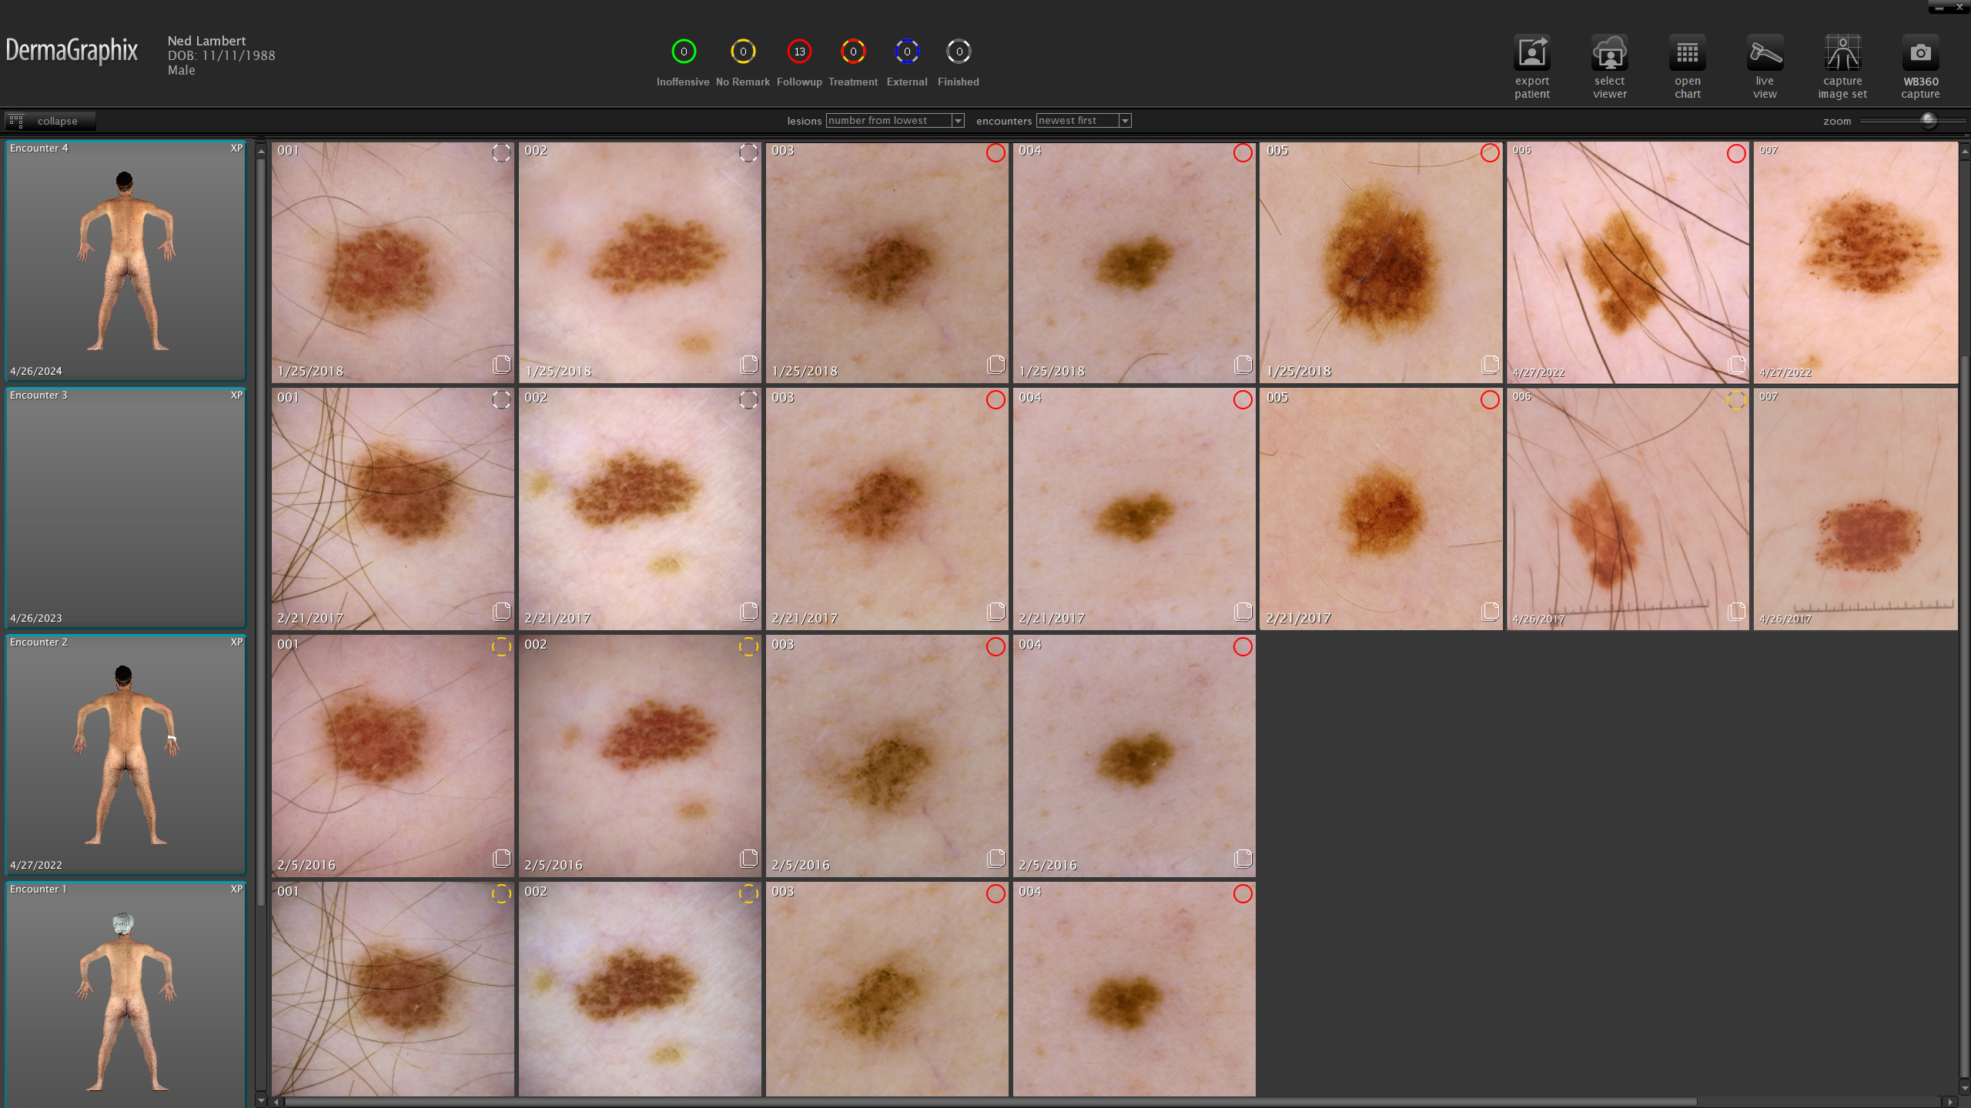Start WB360 capture camera

click(1920, 53)
